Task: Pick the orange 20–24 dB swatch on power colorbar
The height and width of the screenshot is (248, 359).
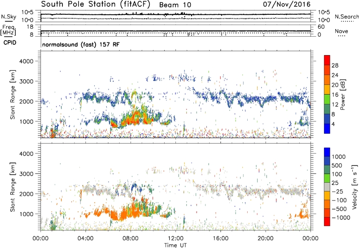Action: (x=327, y=80)
